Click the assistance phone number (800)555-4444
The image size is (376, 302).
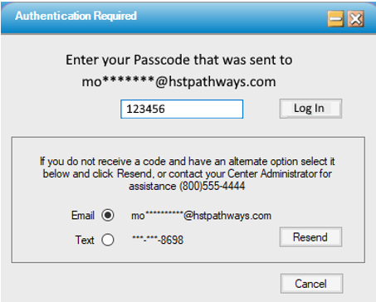[x=212, y=186]
